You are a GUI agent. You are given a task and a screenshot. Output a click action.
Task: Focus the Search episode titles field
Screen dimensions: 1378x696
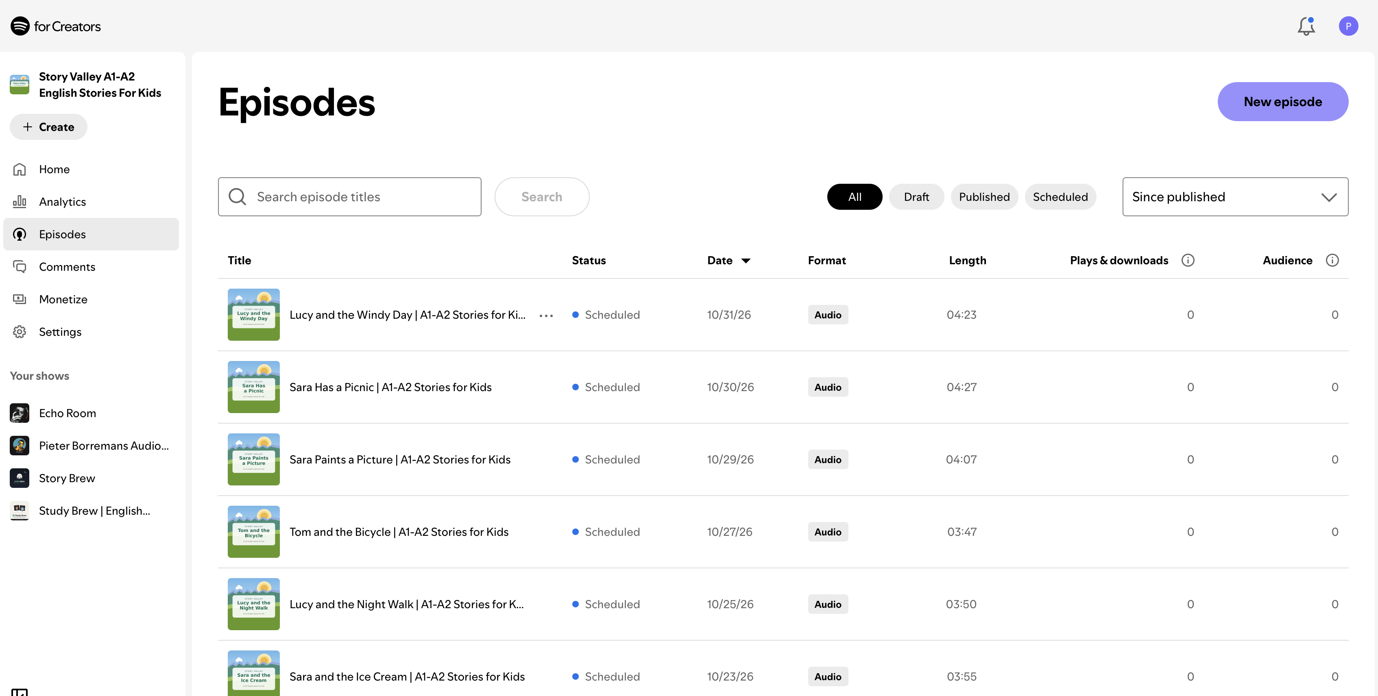click(349, 197)
